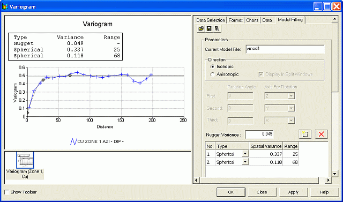Enable the Show Toolbar checkbox

[7, 192]
